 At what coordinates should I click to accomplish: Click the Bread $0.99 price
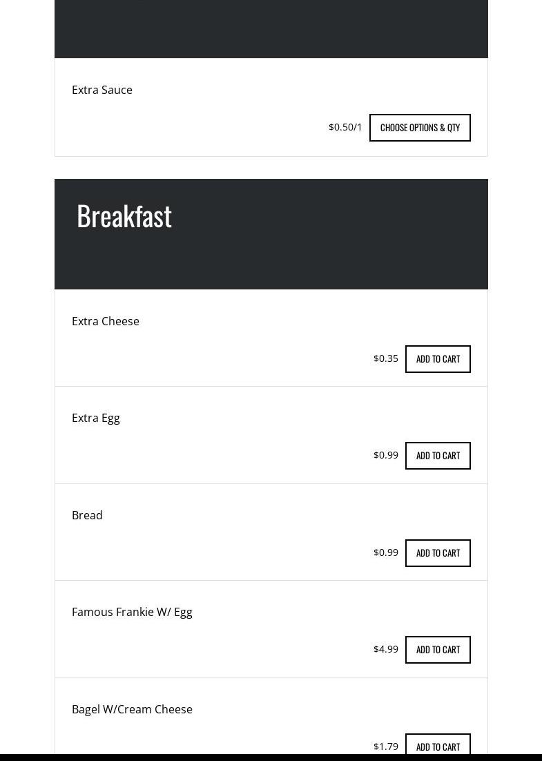386,552
